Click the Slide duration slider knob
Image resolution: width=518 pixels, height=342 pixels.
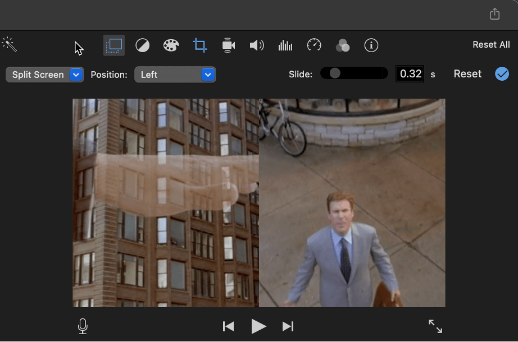tap(335, 73)
